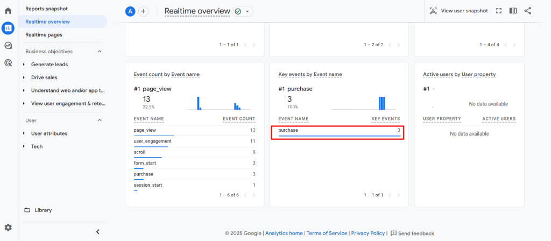This screenshot has width=551, height=241.
Task: Previous page arrow beside '1 – 1 of 1' in Key events
Action: point(390,195)
